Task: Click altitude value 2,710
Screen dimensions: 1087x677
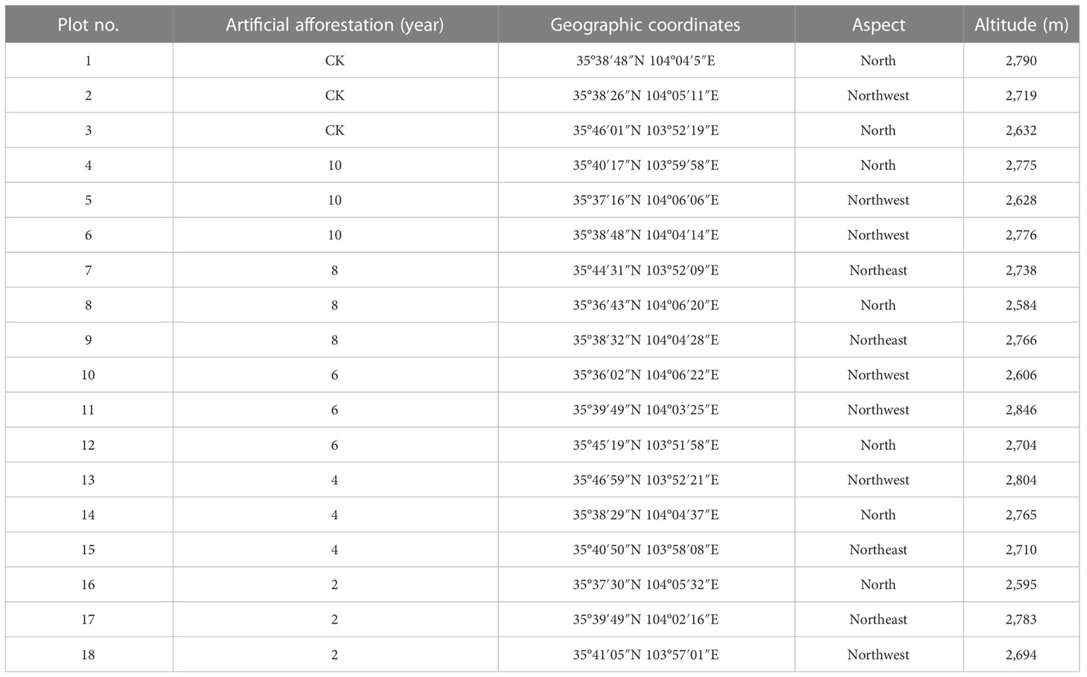Action: [1021, 550]
